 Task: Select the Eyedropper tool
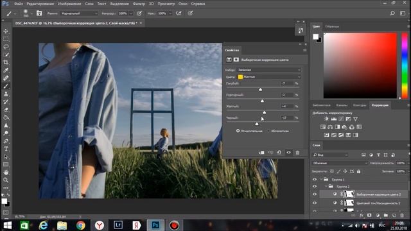[6, 70]
